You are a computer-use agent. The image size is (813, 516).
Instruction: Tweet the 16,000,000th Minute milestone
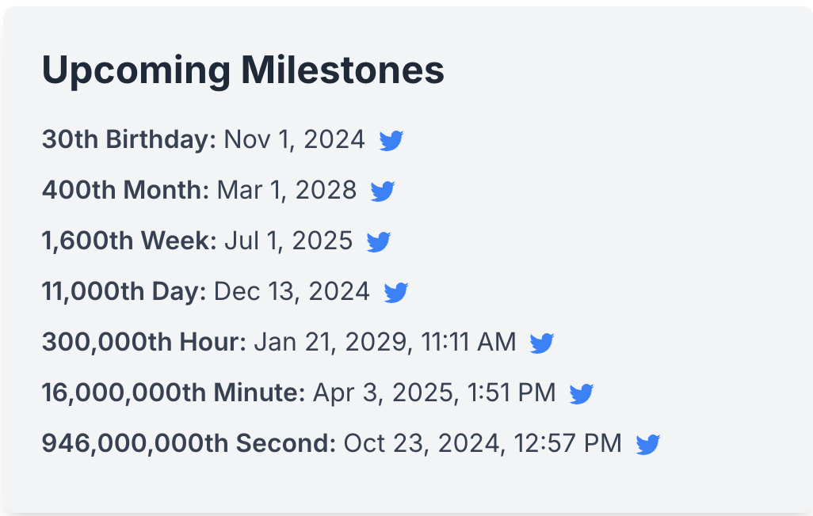tap(582, 393)
